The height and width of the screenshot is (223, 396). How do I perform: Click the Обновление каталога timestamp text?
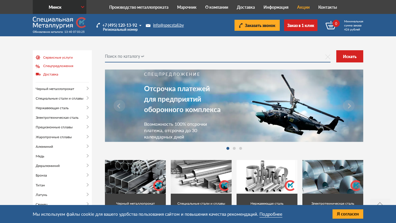click(59, 32)
